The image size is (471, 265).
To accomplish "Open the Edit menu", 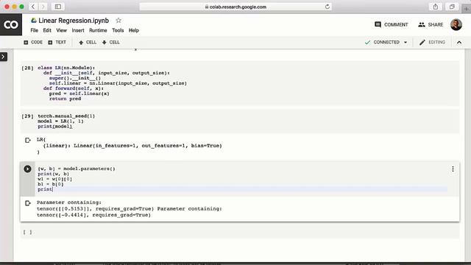I will click(47, 30).
